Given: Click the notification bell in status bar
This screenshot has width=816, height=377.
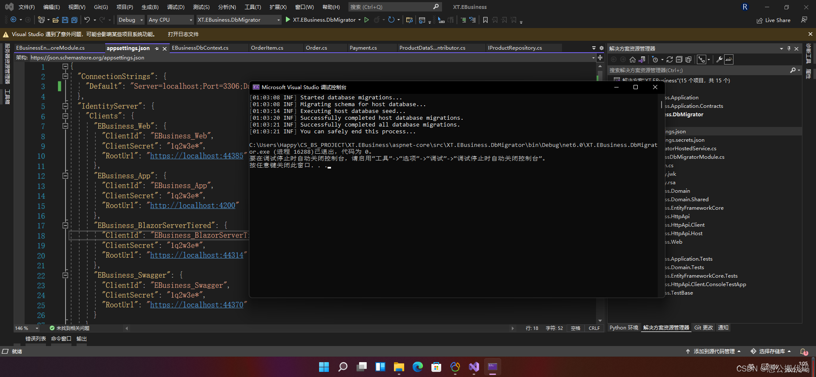Looking at the screenshot, I should (804, 352).
